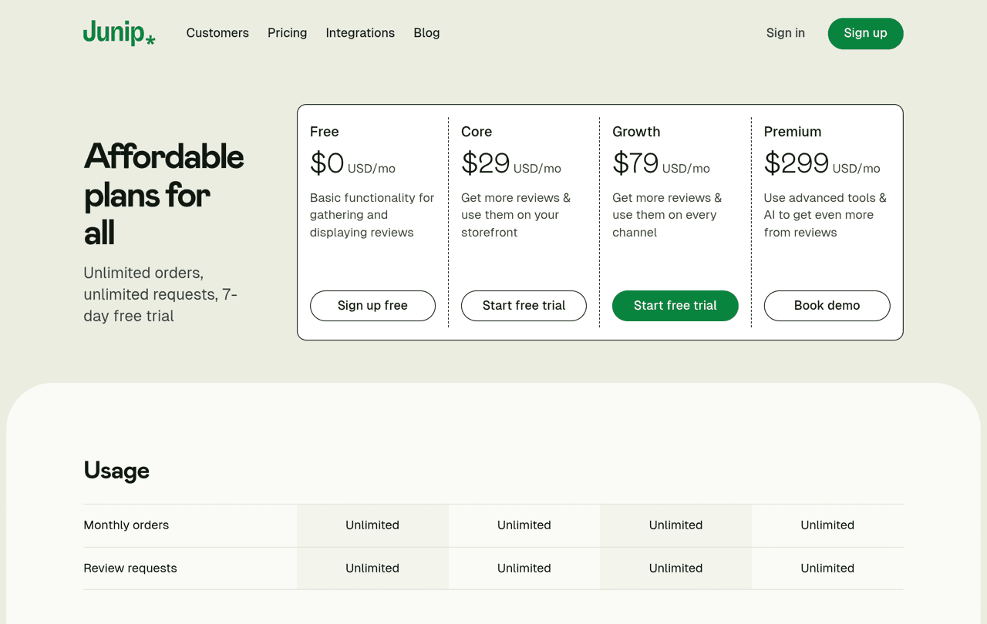Click the Unlimited orders 7-day trial subtitle
Image resolution: width=987 pixels, height=624 pixels.
(x=160, y=294)
